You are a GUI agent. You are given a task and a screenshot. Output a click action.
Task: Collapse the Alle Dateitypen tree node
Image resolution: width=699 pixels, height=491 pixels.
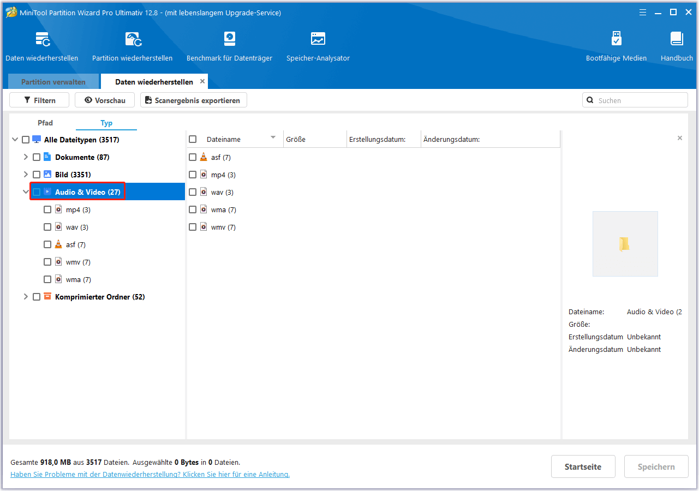point(15,140)
